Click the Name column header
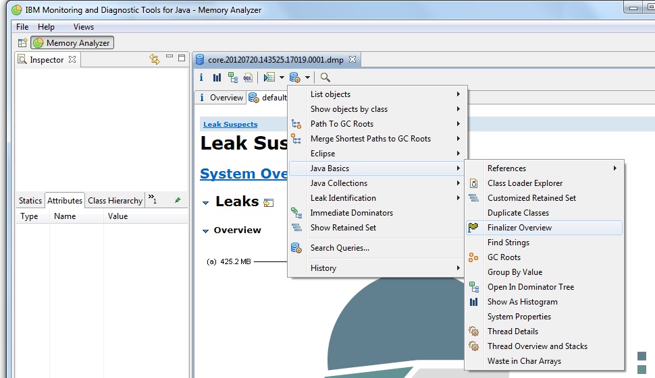Screen dimensions: 655x378 click(x=76, y=216)
